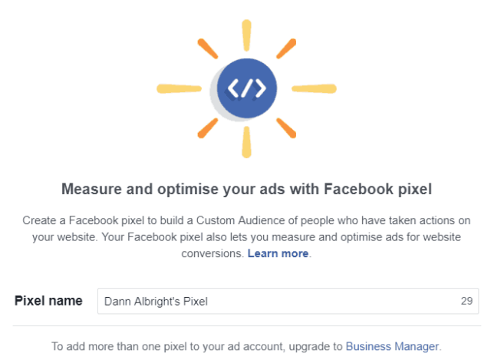
Task: Focus the field containing "Dann Albright's Pixel"
Action: click(x=276, y=301)
